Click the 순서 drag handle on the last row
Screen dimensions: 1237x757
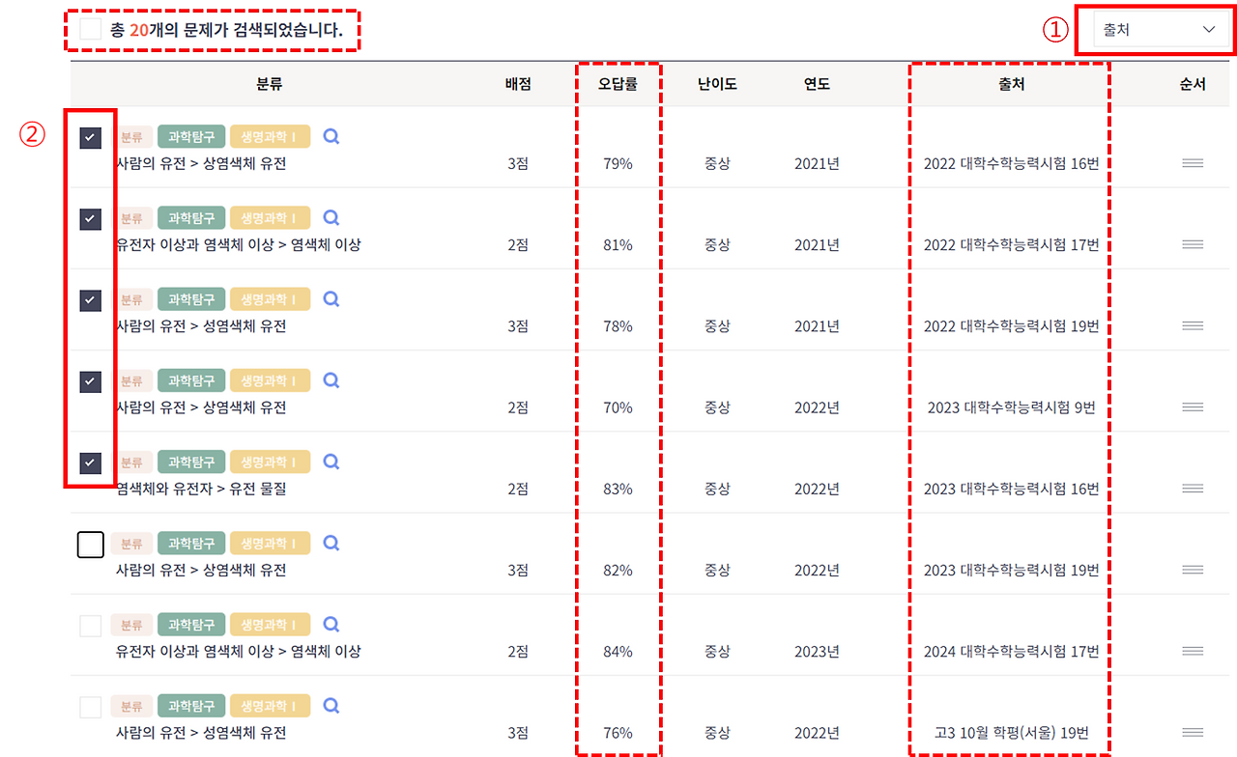[x=1193, y=732]
